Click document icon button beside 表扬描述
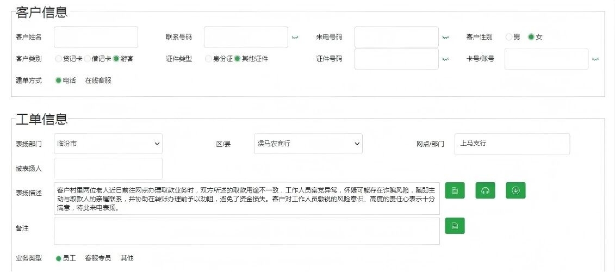Screen dimensions: 615x272 pyautogui.click(x=455, y=190)
